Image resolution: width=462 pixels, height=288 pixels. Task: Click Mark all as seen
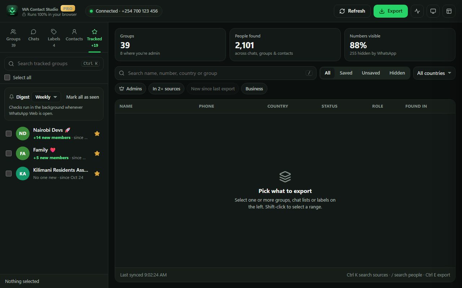[x=83, y=97]
